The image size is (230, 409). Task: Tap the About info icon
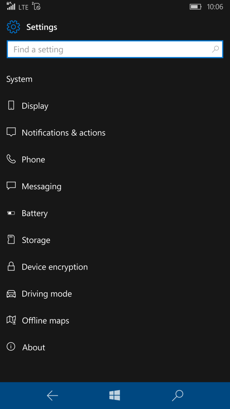(x=11, y=347)
